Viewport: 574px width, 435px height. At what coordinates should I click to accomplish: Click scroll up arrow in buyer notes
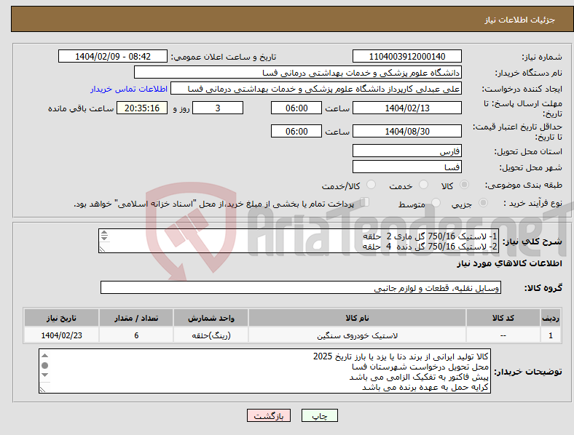point(44,355)
